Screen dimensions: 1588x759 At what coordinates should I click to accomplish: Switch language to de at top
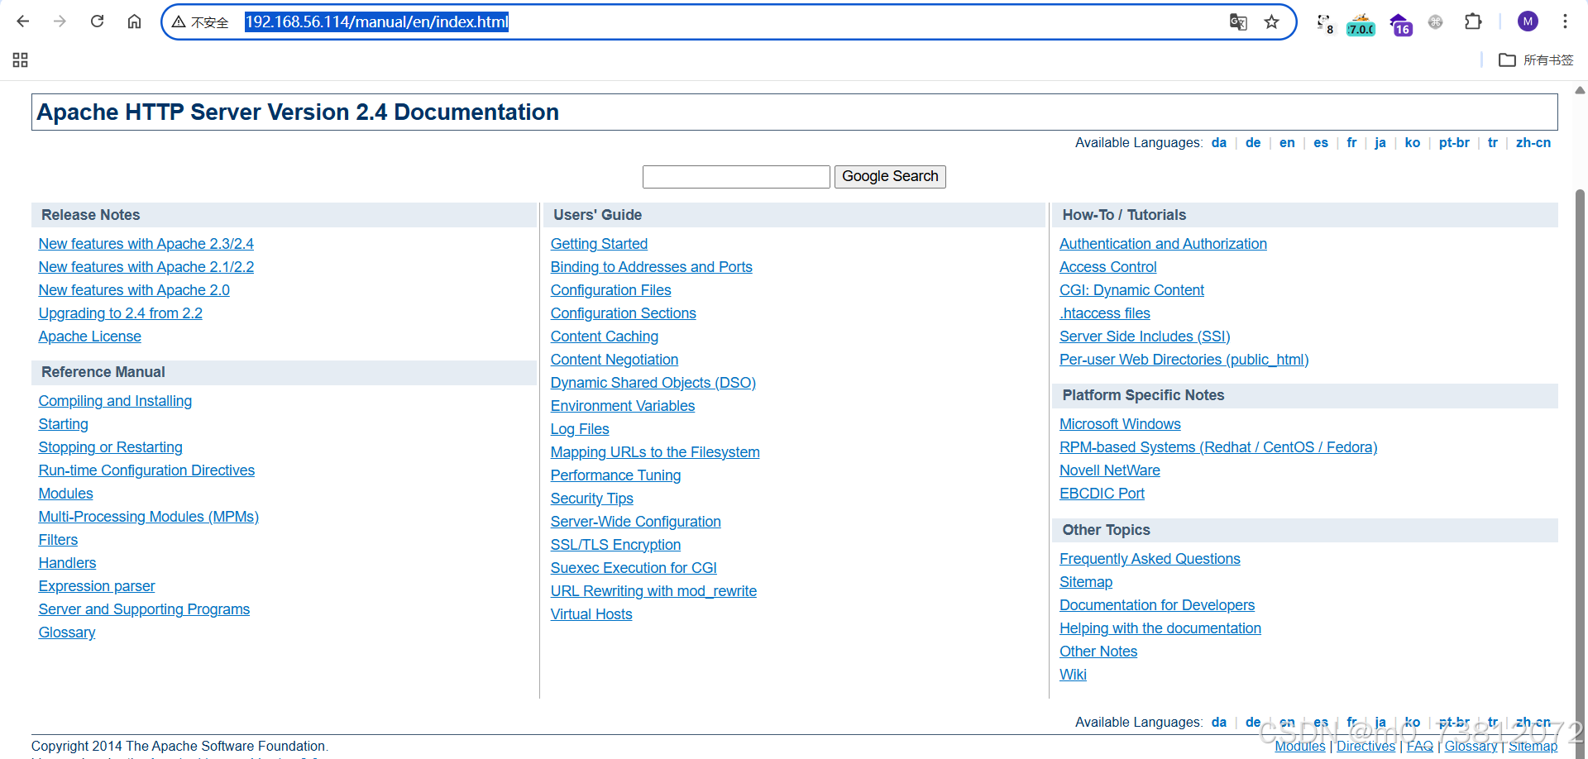point(1253,143)
